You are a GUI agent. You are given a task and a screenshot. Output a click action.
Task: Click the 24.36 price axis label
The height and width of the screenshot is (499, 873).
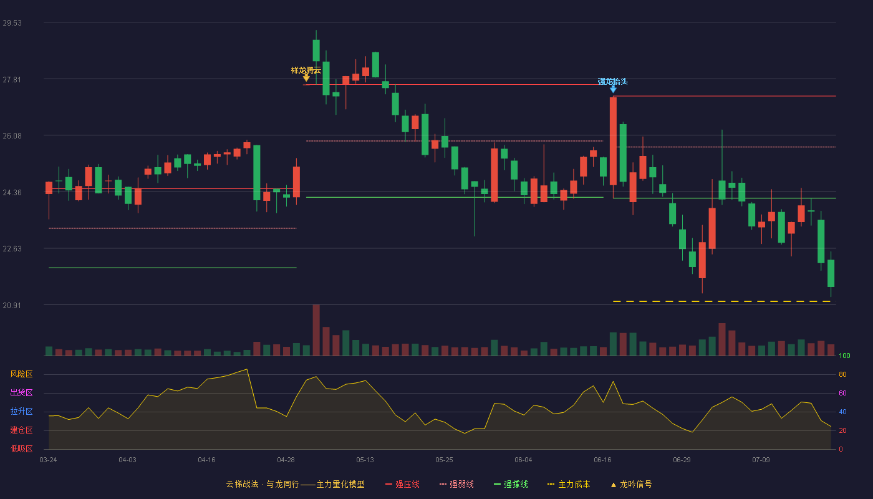[x=12, y=193]
